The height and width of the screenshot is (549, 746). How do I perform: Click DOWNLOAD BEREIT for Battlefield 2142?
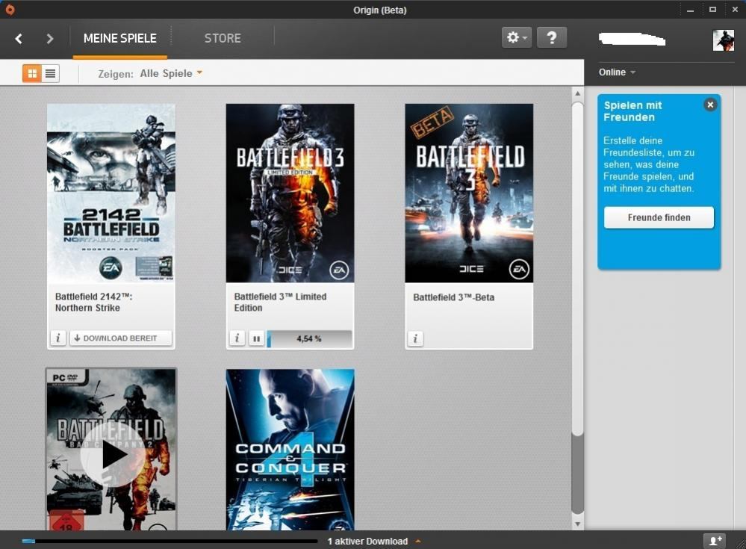(120, 338)
